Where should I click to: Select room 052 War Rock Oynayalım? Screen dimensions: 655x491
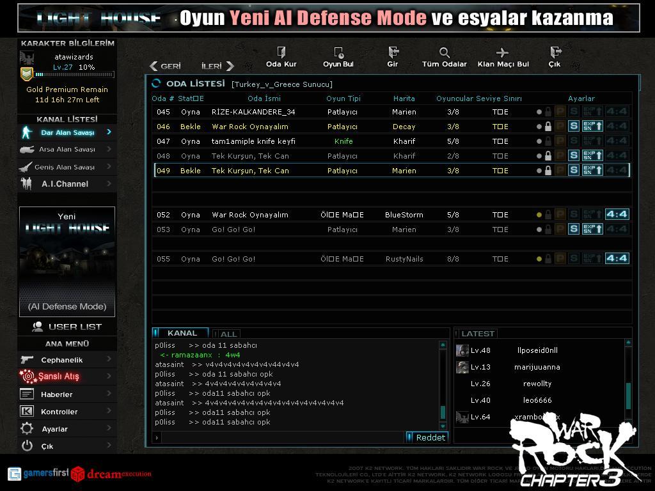coord(392,215)
